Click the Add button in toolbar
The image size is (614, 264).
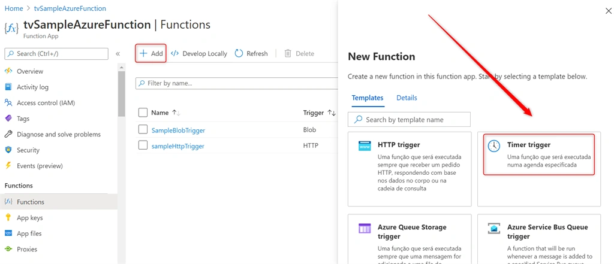151,54
